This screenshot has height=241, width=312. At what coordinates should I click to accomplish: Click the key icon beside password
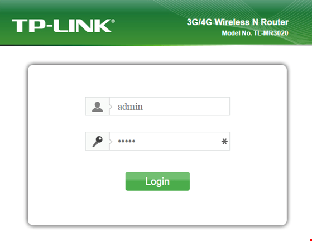point(97,141)
